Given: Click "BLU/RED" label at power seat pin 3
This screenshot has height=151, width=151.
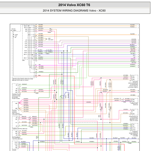Looking at the screenshot, I should [128, 100].
